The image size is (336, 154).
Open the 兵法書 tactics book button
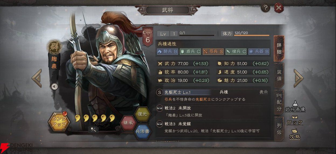tap(142, 132)
